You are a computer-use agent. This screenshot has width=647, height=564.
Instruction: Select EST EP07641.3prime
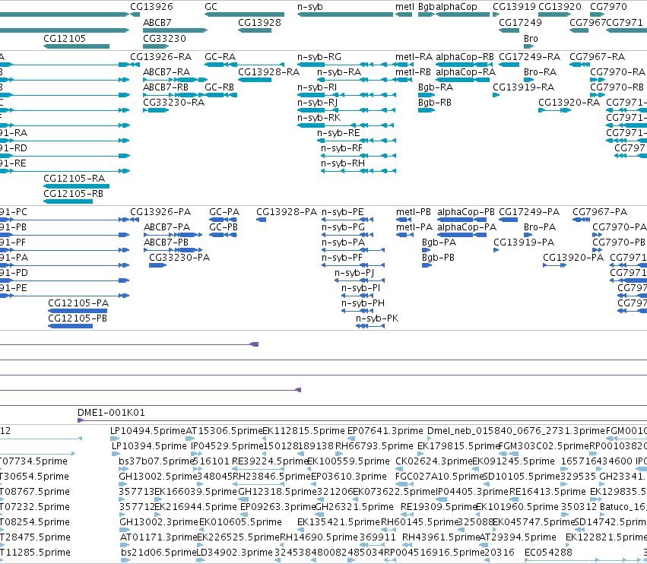click(385, 431)
